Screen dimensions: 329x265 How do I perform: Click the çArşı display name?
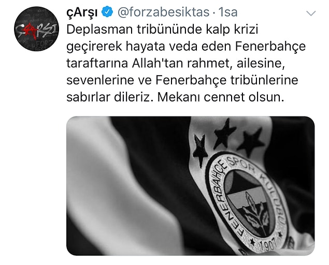(82, 12)
